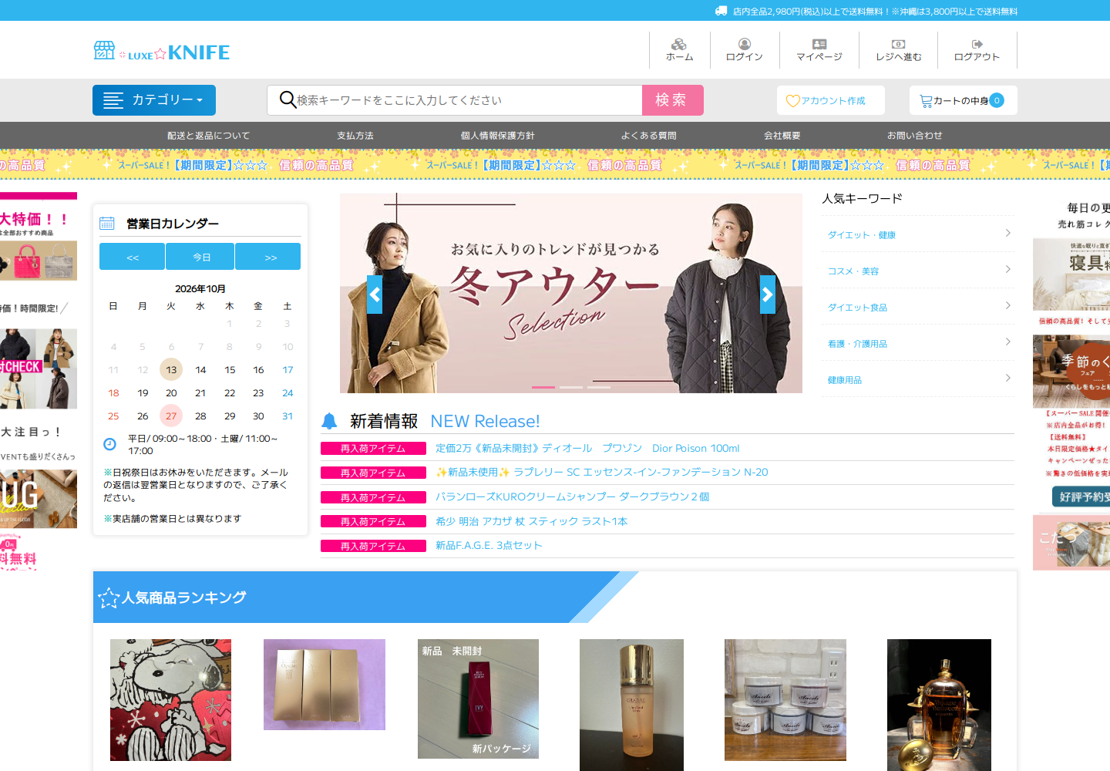1110x771 pixels.
Task: Select date 27 in calendar
Action: coord(171,416)
